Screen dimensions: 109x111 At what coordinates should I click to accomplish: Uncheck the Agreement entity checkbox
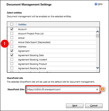[x=12, y=51]
